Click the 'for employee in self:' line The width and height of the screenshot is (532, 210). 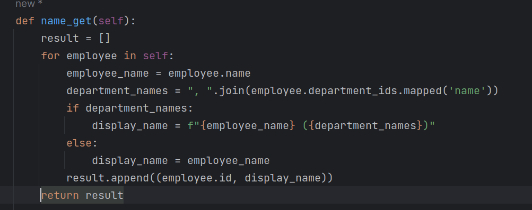(x=108, y=56)
